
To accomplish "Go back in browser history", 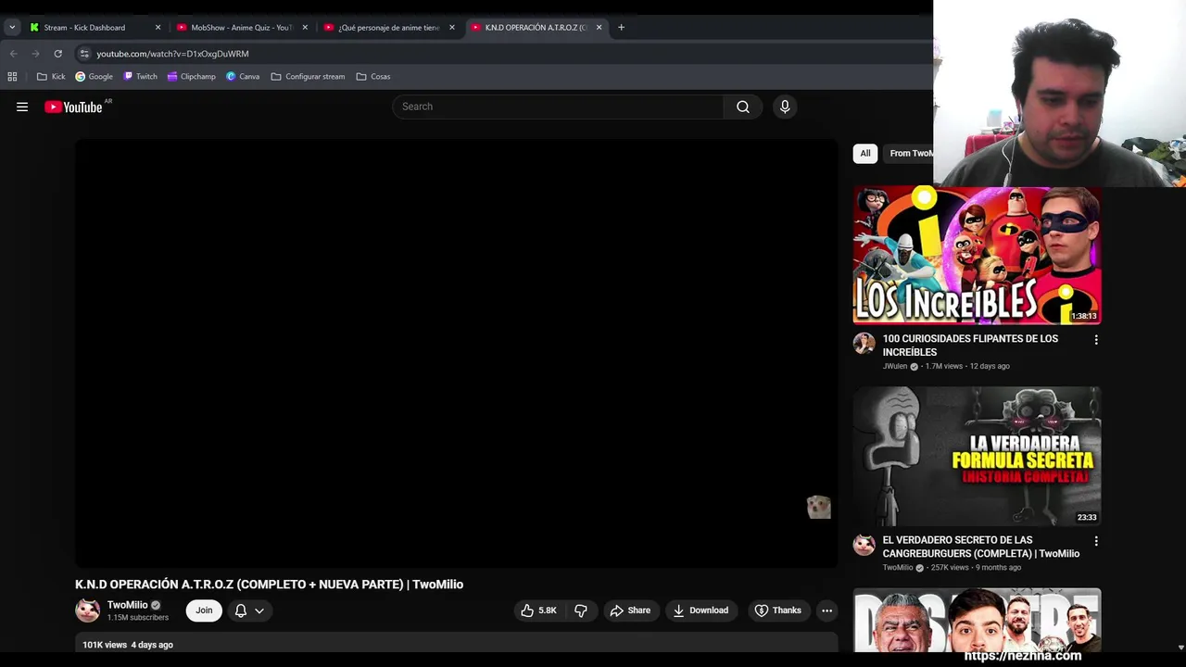I will [13, 54].
